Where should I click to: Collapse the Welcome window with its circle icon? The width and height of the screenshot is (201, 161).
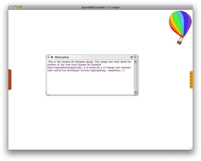135,57
